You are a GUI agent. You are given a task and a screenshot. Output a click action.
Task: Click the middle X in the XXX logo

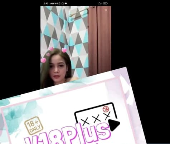97,119
